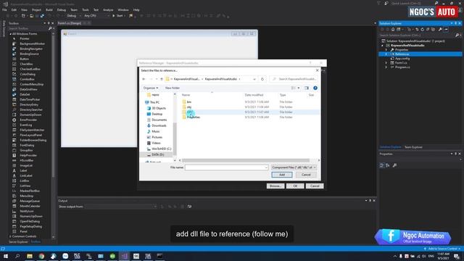The image size is (464, 261).
Task: Refresh the file dialog folder view
Action: (x=262, y=79)
